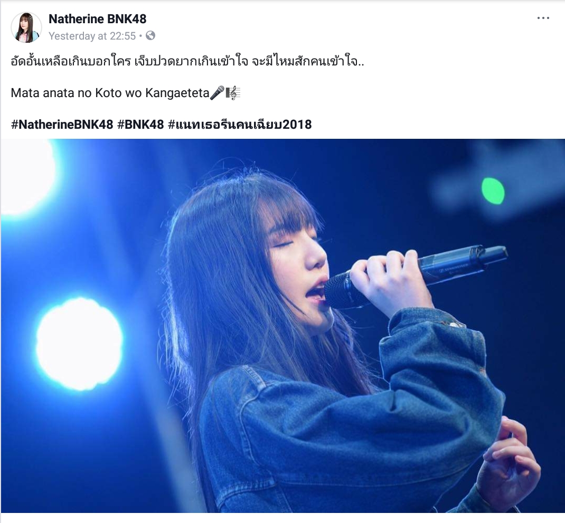Open Natherine BNK48 profile picture
Image resolution: width=565 pixels, height=523 pixels.
pyautogui.click(x=26, y=27)
